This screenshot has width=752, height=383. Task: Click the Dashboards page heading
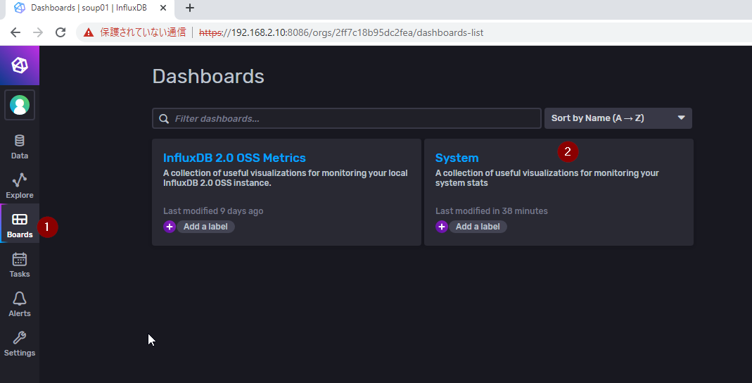click(x=208, y=76)
